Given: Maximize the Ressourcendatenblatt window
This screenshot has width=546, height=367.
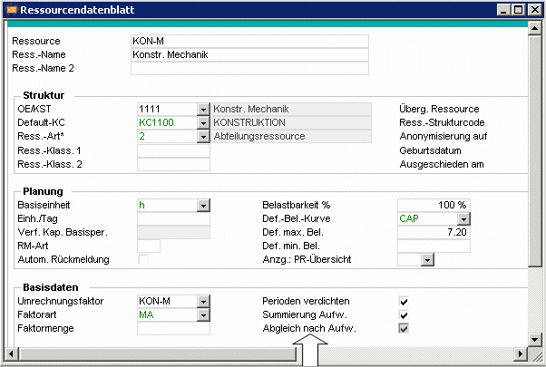Looking at the screenshot, I should pos(518,10).
